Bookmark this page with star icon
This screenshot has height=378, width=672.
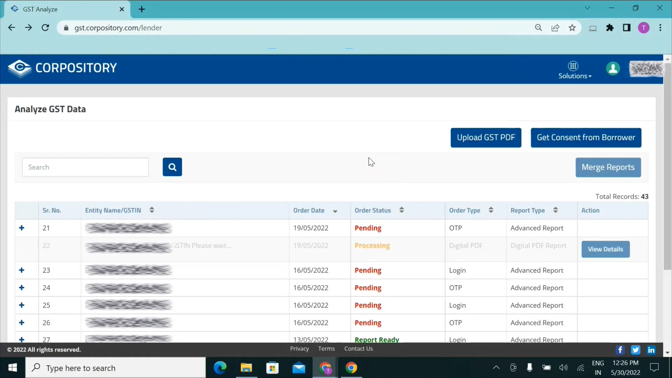coord(572,28)
